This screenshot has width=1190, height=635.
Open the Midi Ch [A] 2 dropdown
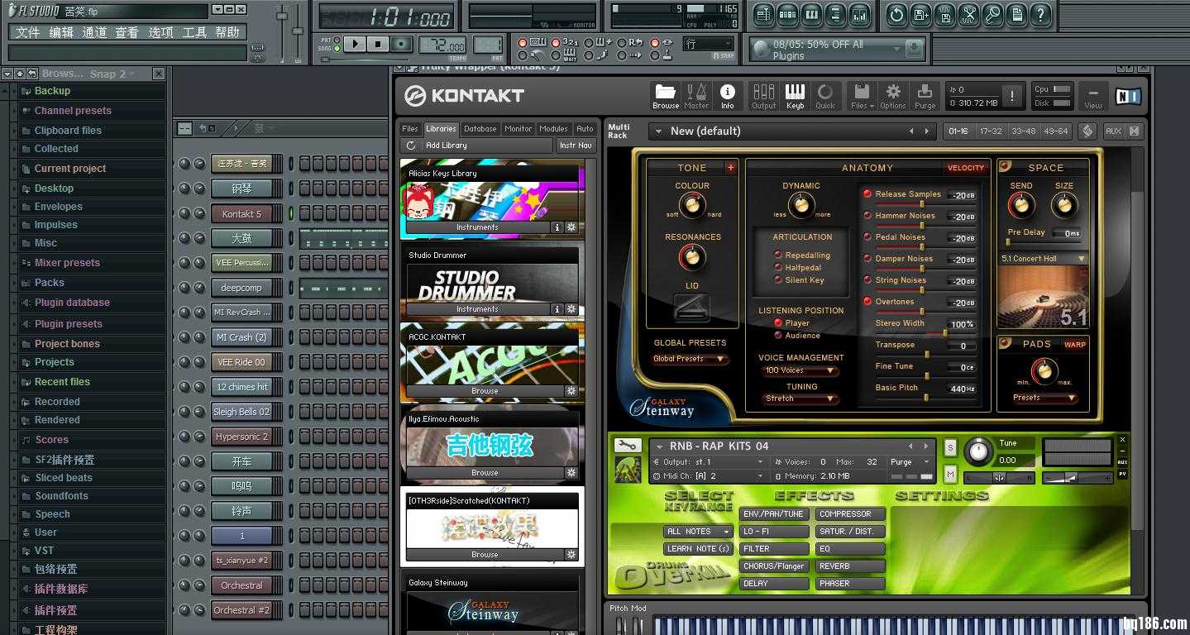pyautogui.click(x=709, y=476)
